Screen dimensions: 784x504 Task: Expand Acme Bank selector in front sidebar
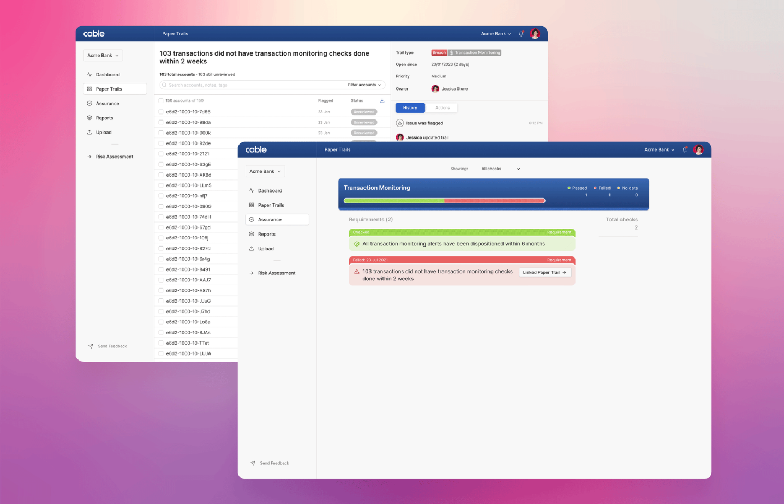point(265,171)
